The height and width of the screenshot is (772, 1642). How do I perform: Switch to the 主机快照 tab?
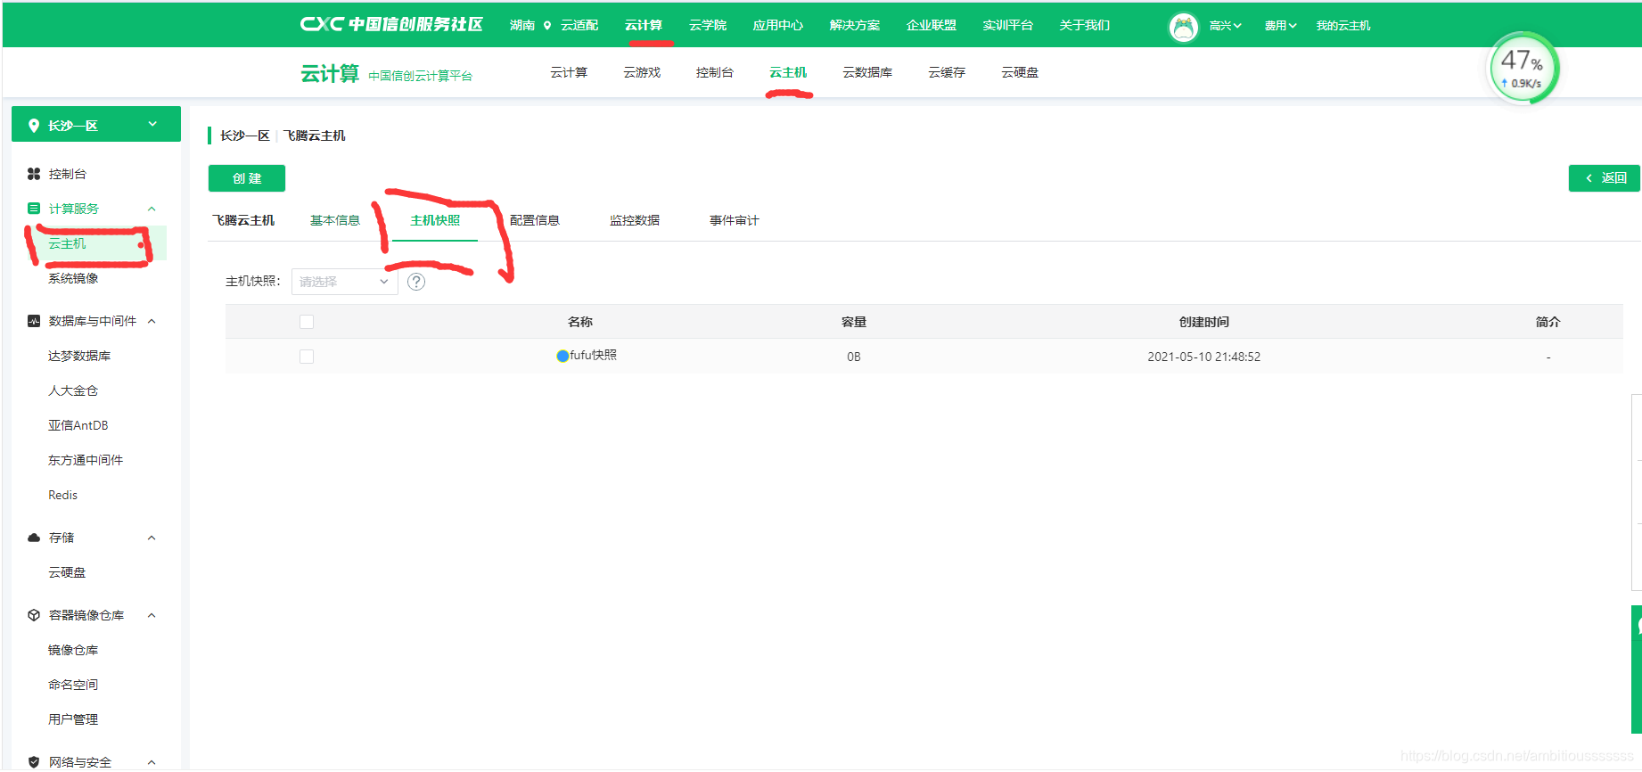click(x=435, y=220)
